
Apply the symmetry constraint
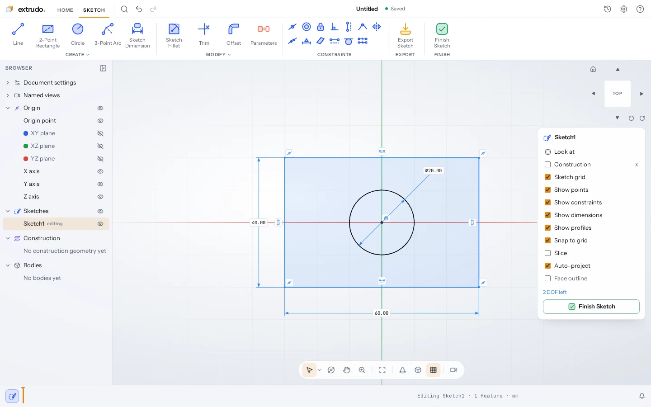[377, 27]
